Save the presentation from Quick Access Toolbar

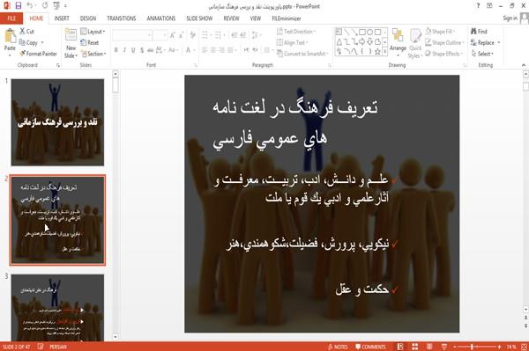(19, 6)
